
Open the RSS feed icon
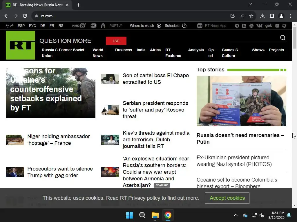pyautogui.click(x=244, y=26)
